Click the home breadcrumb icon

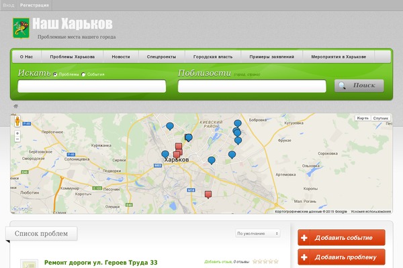[15, 107]
